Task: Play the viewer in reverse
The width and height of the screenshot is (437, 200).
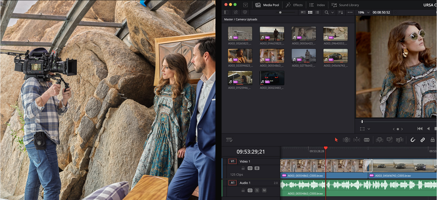Action: tap(428, 129)
